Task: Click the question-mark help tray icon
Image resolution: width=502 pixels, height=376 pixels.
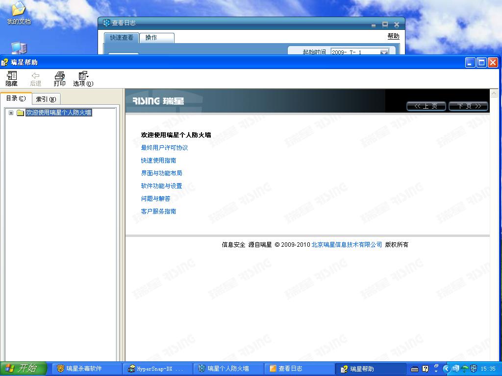Action: pos(425,369)
